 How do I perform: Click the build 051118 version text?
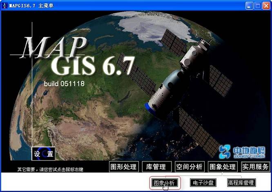pyautogui.click(x=64, y=84)
